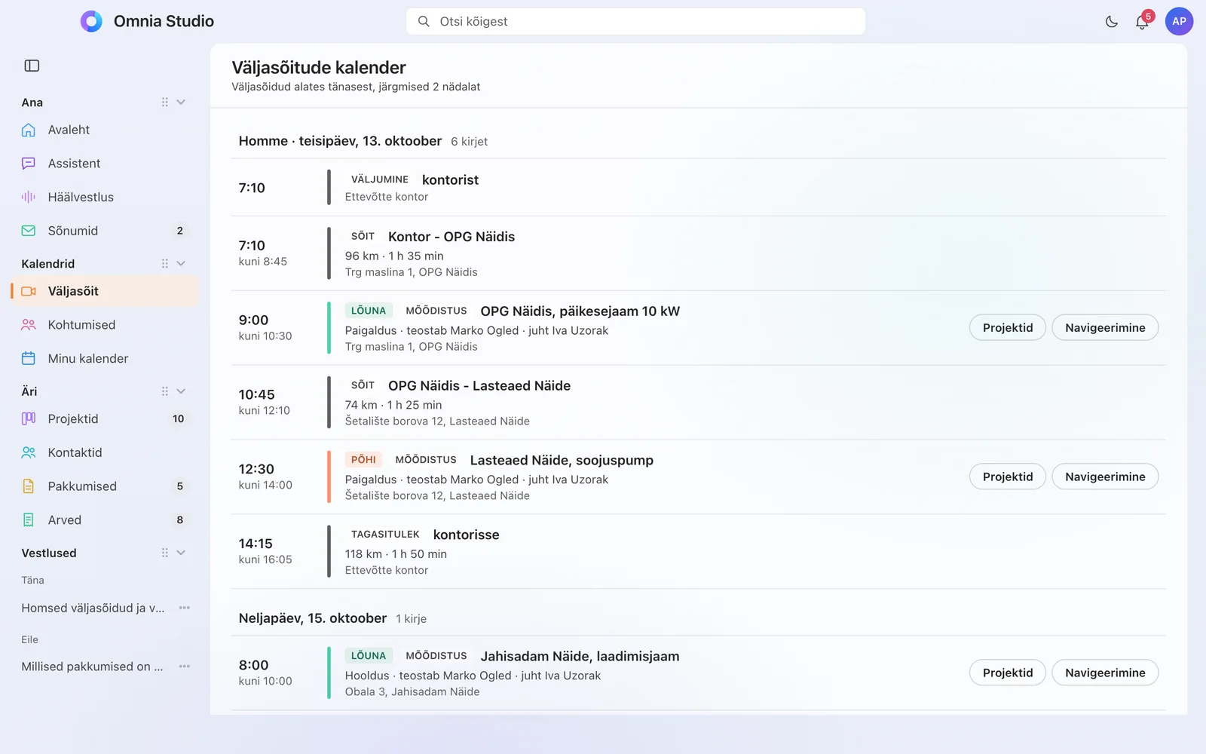Collapse the Äri section chevron
This screenshot has height=754, width=1206.
181,391
